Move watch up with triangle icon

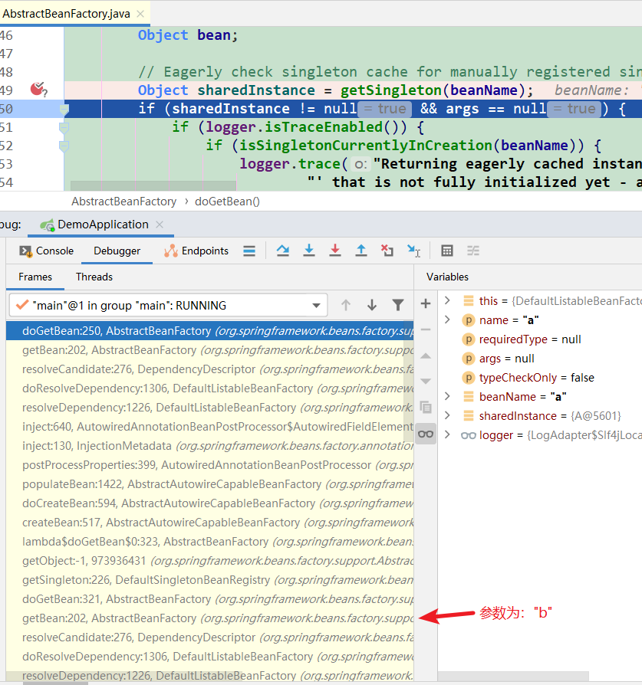click(426, 356)
